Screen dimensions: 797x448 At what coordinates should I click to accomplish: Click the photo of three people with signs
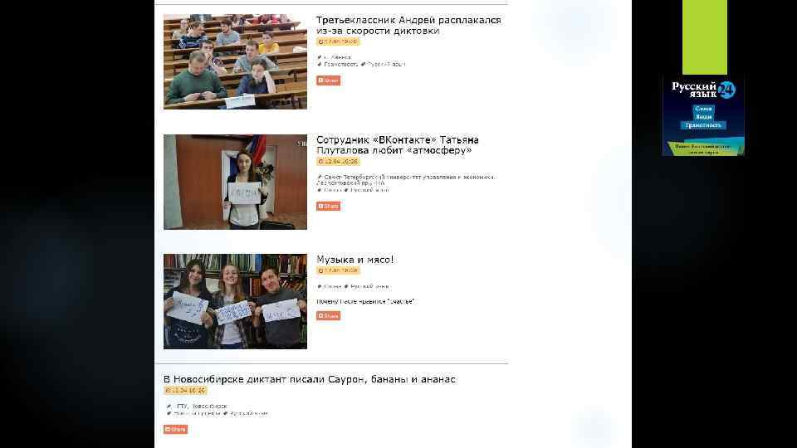(x=235, y=301)
